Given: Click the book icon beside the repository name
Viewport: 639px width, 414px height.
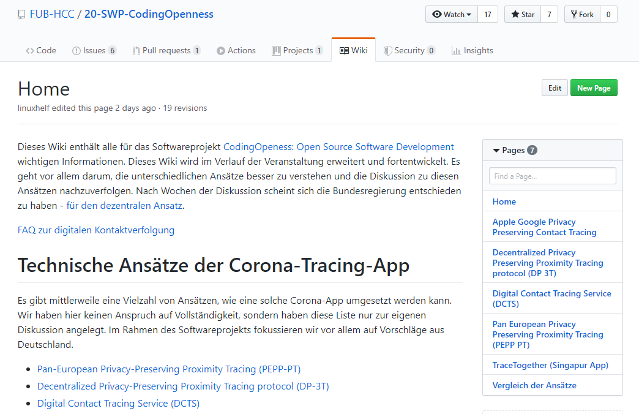Looking at the screenshot, I should click(20, 13).
